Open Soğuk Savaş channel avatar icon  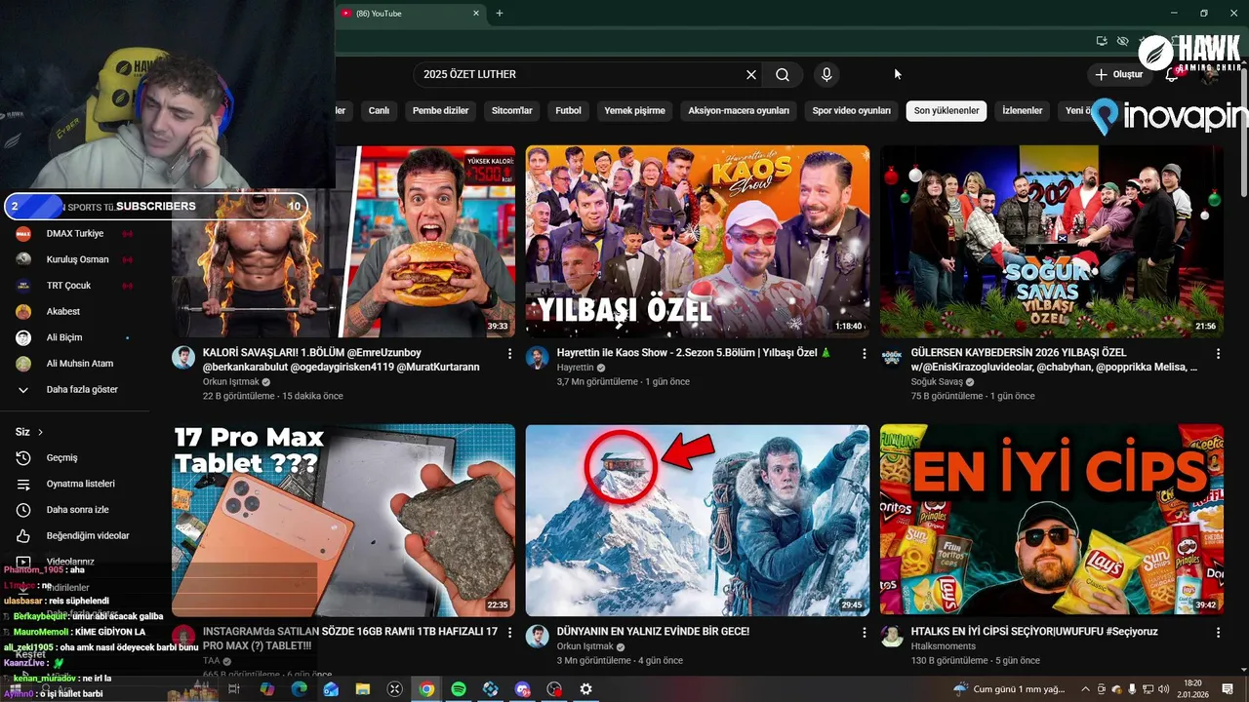tap(892, 357)
